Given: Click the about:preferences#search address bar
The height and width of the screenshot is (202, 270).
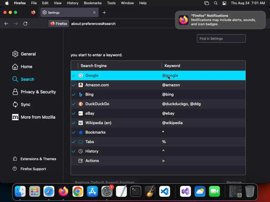Looking at the screenshot, I should (93, 24).
